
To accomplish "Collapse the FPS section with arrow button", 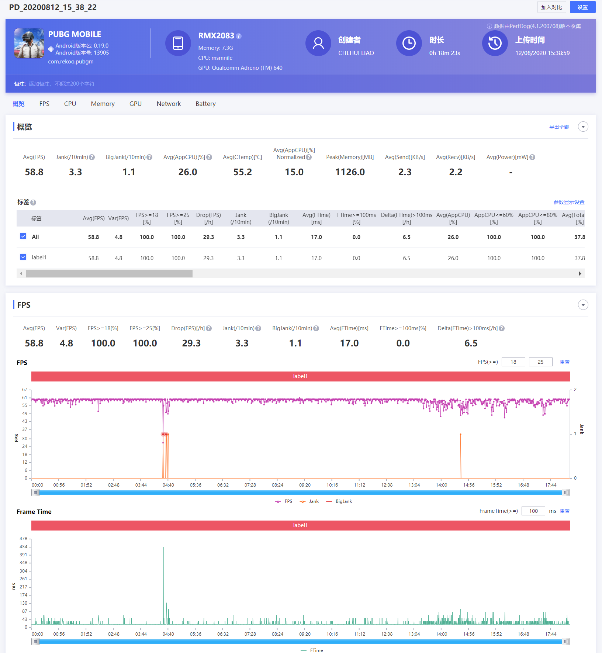I will [x=583, y=305].
